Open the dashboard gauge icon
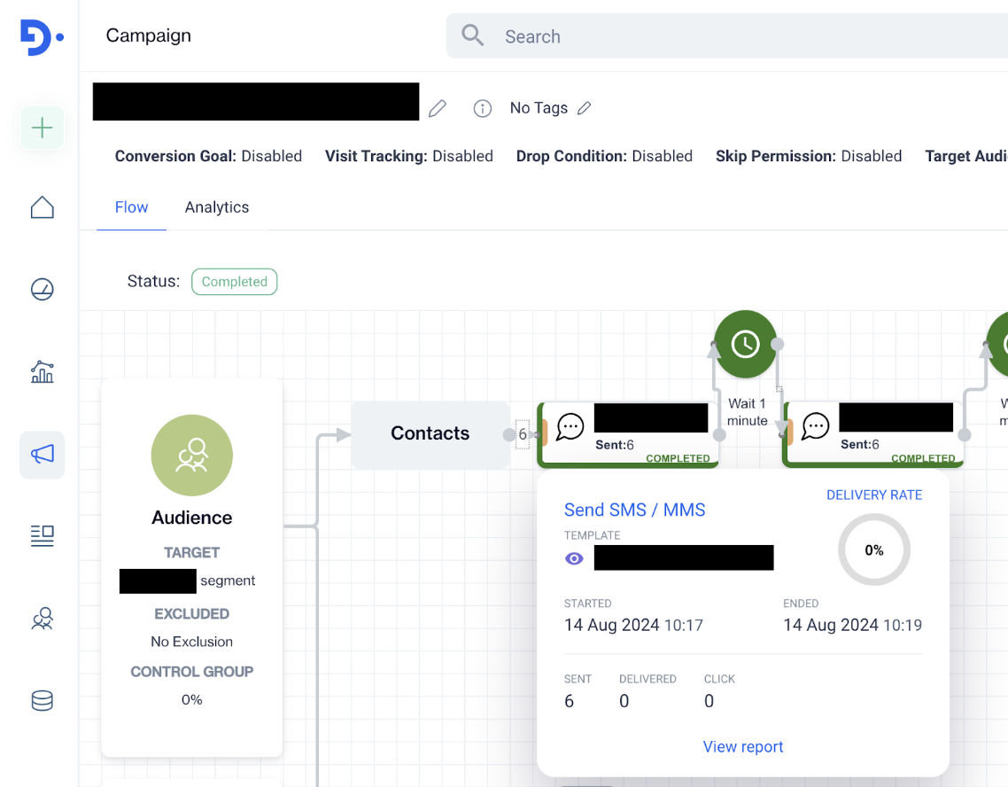The width and height of the screenshot is (1008, 787). 43,289
